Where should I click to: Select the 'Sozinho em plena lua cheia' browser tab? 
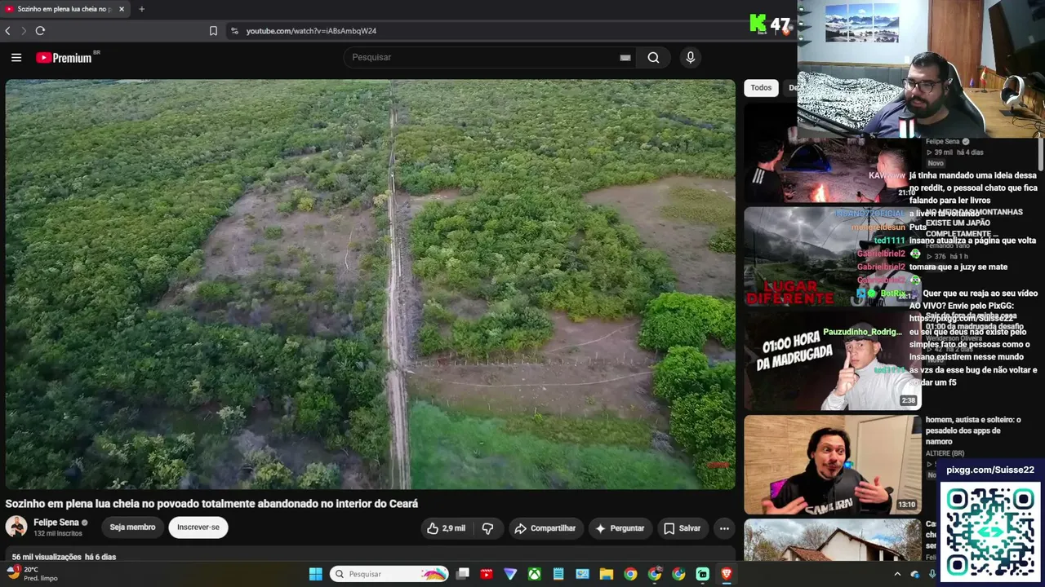click(65, 9)
